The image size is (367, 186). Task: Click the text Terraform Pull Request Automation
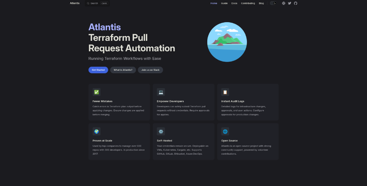[132, 43]
